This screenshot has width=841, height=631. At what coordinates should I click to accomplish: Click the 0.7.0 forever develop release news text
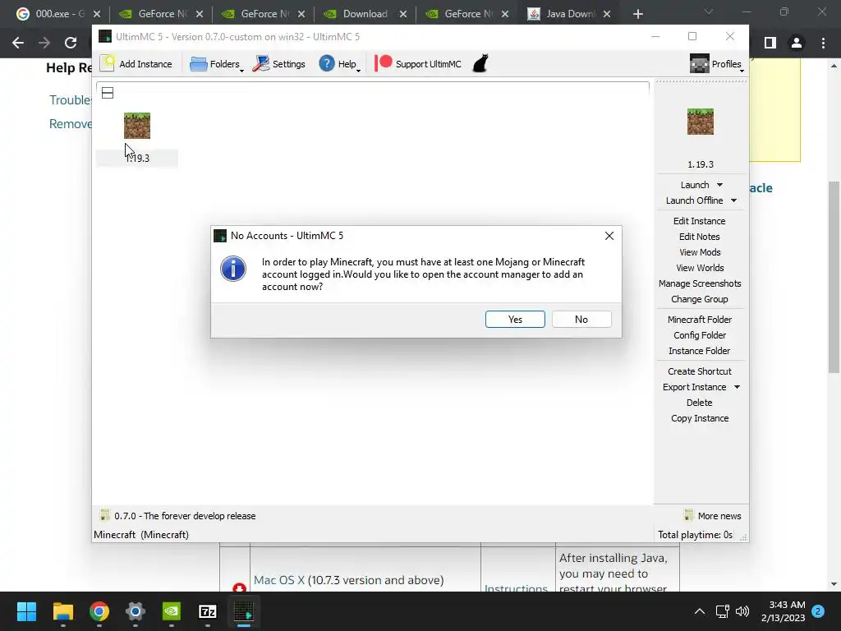pos(185,516)
